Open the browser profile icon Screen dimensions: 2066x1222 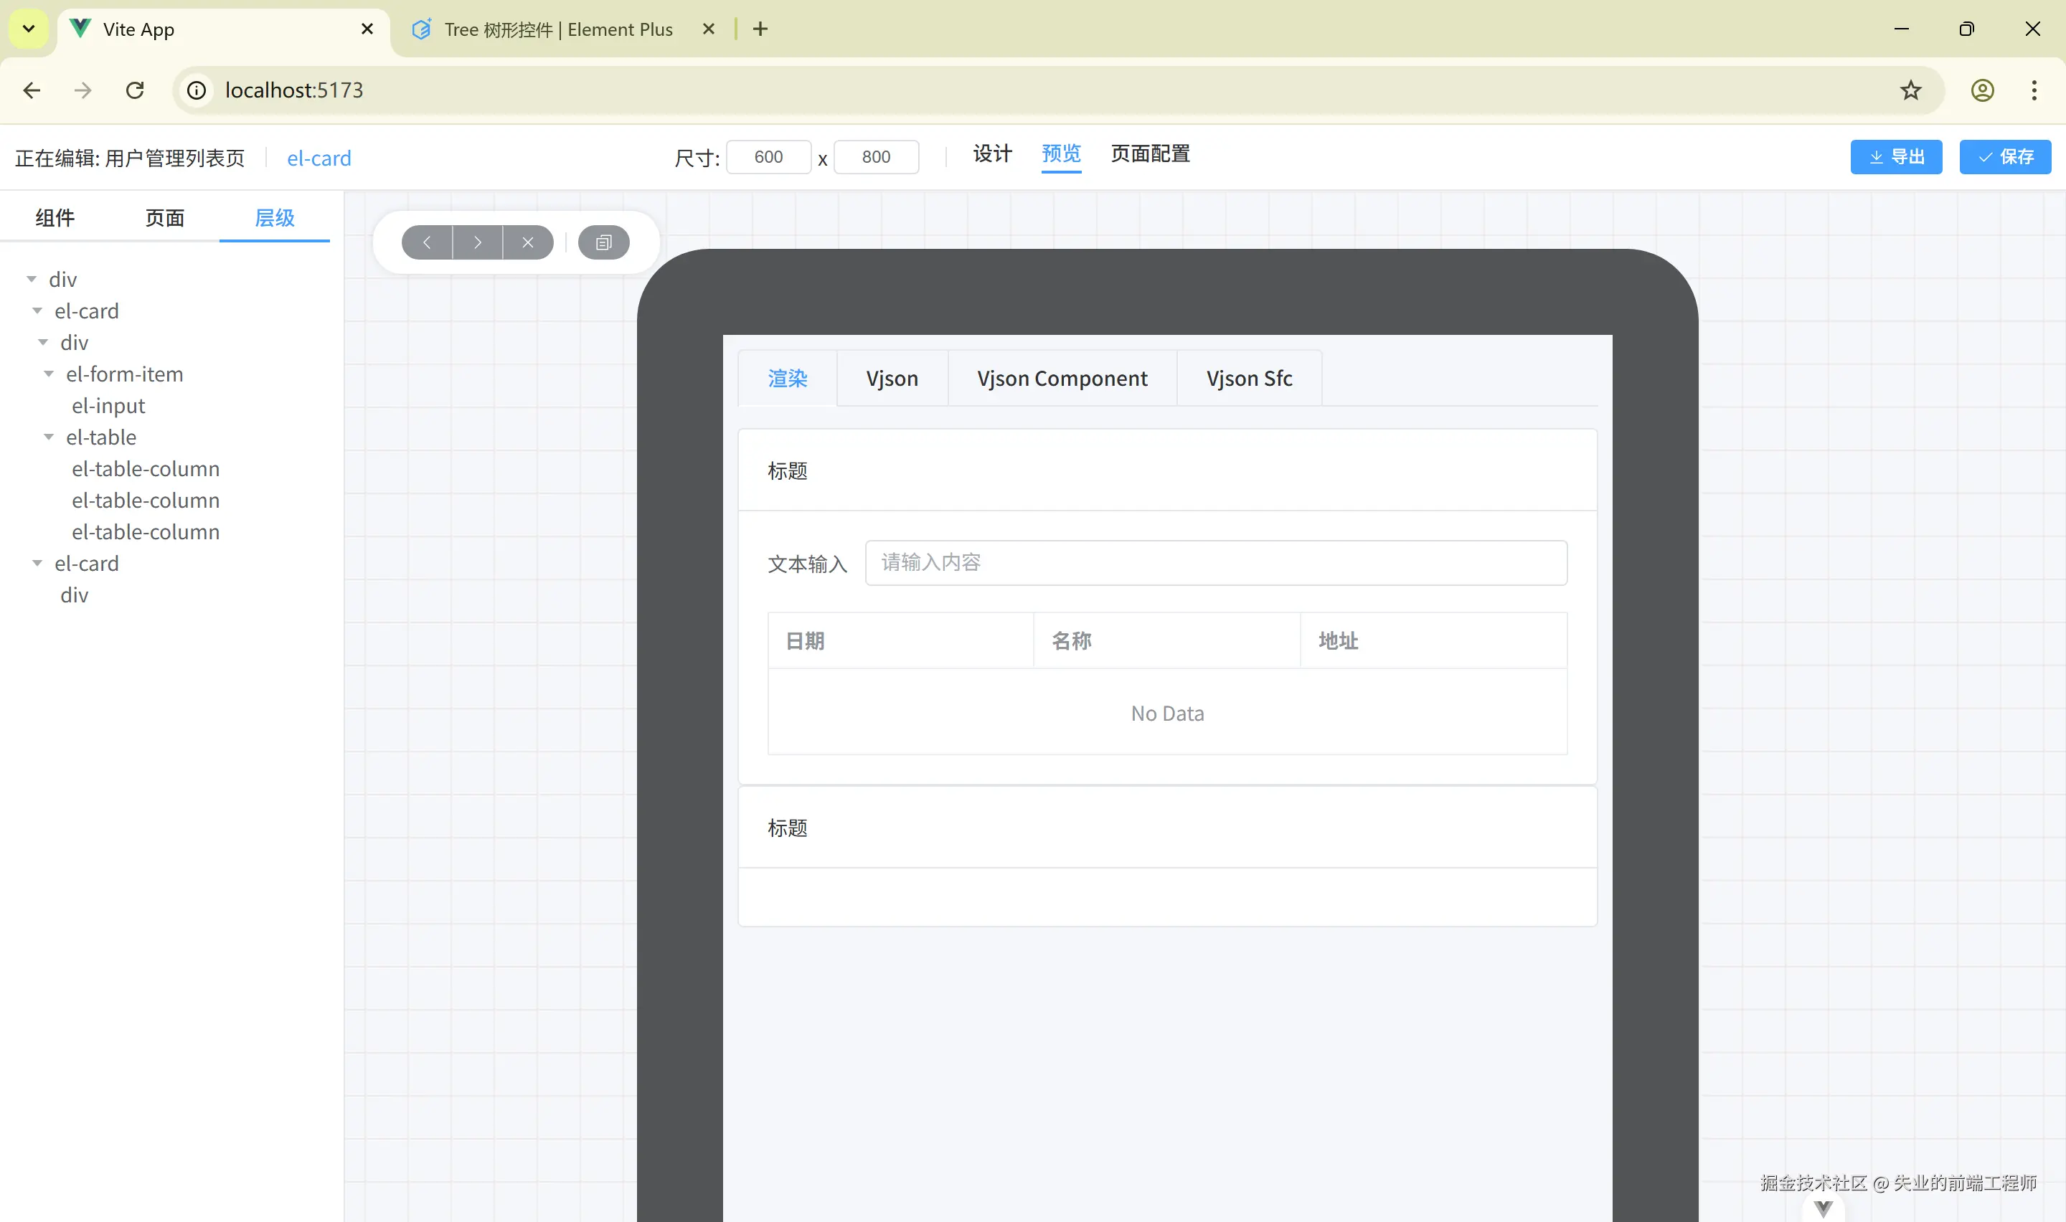pyautogui.click(x=1982, y=90)
